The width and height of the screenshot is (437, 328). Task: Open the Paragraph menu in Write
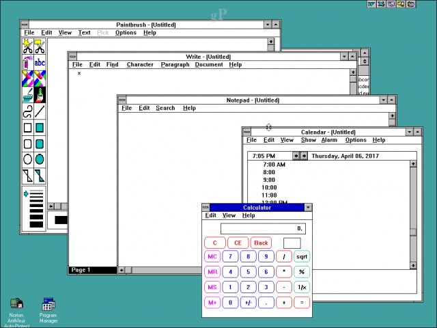[175, 65]
